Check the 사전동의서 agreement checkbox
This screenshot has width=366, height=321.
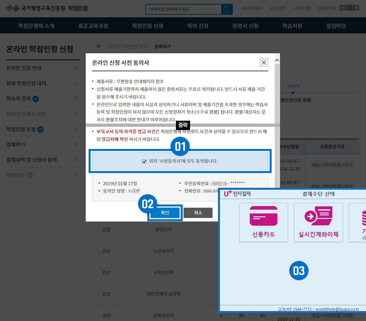144,161
